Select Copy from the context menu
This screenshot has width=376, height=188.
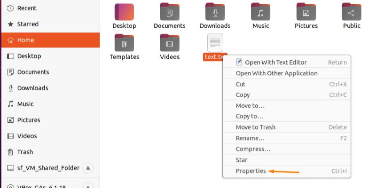[x=287, y=95]
